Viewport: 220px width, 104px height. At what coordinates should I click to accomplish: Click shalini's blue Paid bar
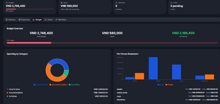[x=130, y=78]
